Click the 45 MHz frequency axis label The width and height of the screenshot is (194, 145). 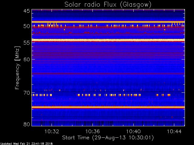tap(27, 11)
